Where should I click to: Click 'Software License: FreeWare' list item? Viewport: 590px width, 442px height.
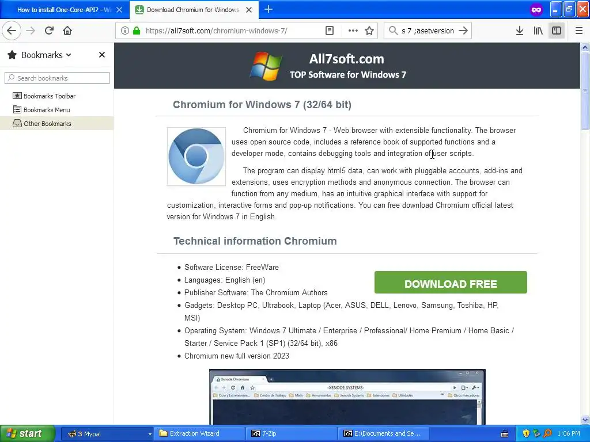click(x=232, y=267)
